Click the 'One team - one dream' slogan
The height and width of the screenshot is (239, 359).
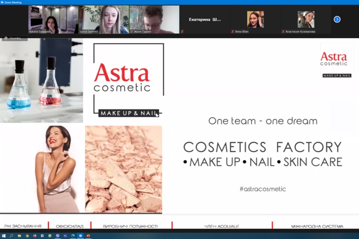tap(263, 121)
